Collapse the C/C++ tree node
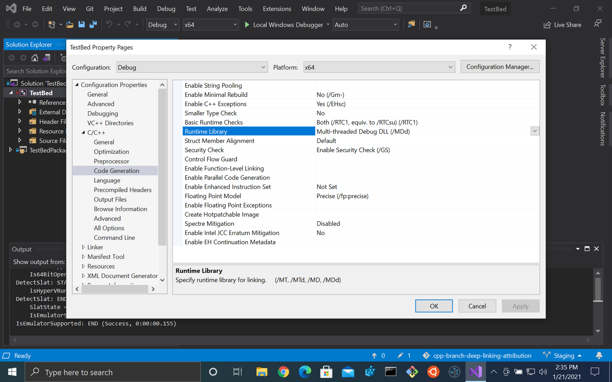 click(83, 132)
